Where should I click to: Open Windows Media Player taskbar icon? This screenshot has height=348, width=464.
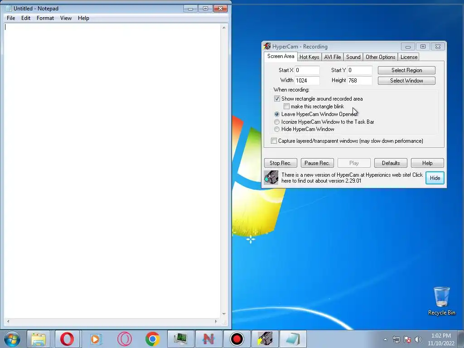[95, 339]
